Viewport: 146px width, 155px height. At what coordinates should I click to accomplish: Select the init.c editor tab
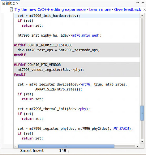[10, 3]
